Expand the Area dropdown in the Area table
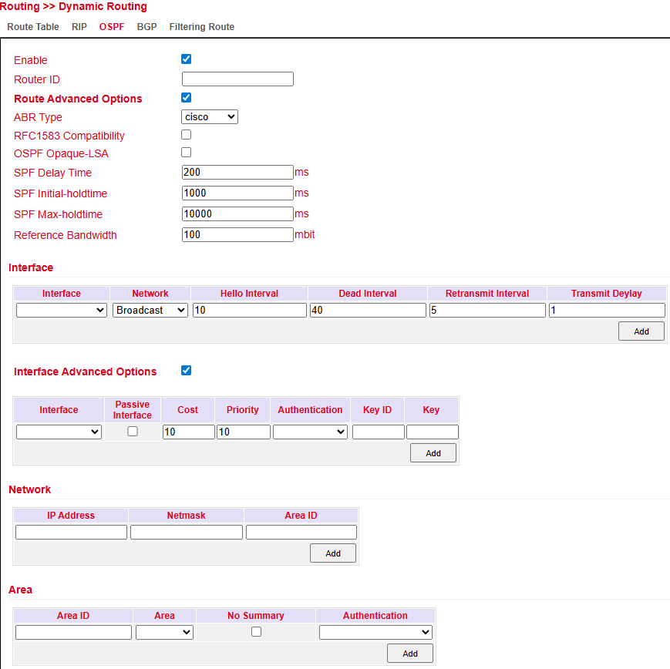The width and height of the screenshot is (670, 669). [x=163, y=631]
